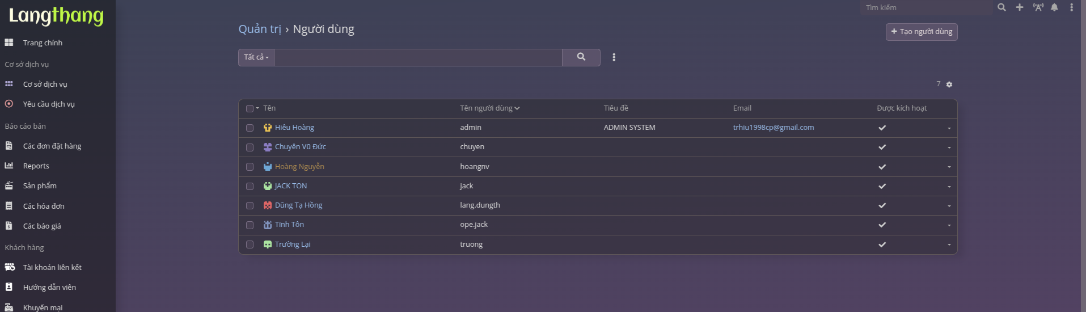Tick the checkbox for Hiếu Hoàng row

250,128
